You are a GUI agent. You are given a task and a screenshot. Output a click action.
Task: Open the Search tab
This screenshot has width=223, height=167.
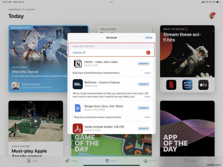tap(191, 161)
